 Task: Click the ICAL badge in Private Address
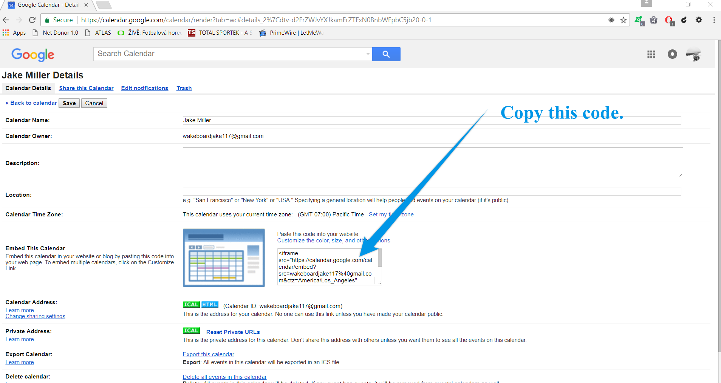(191, 331)
